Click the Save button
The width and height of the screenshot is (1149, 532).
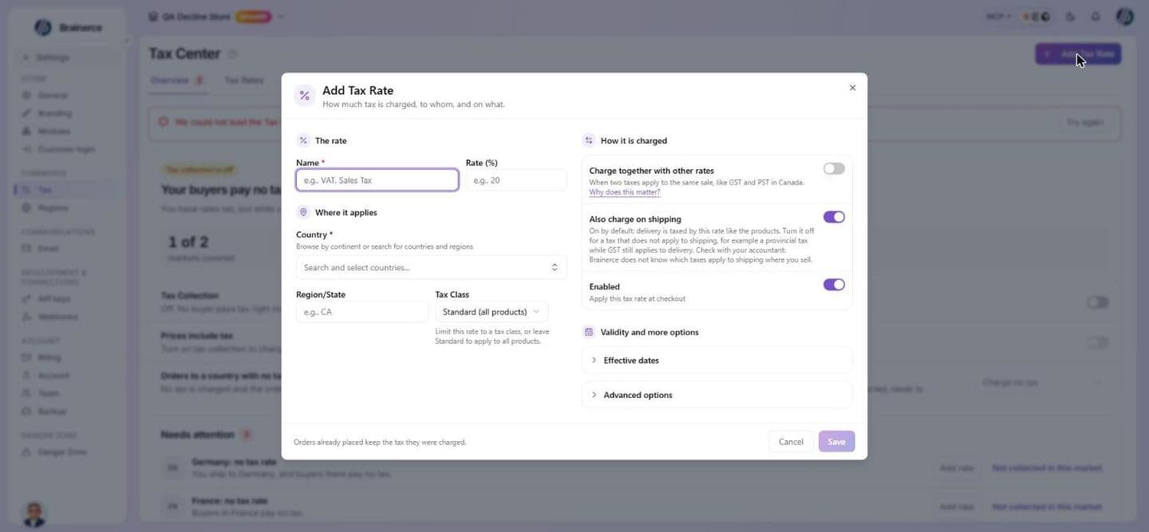click(836, 442)
